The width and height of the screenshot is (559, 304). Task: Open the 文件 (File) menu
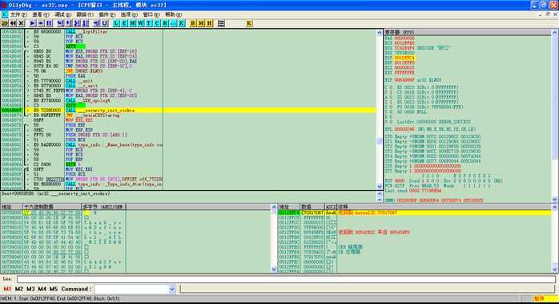point(18,14)
